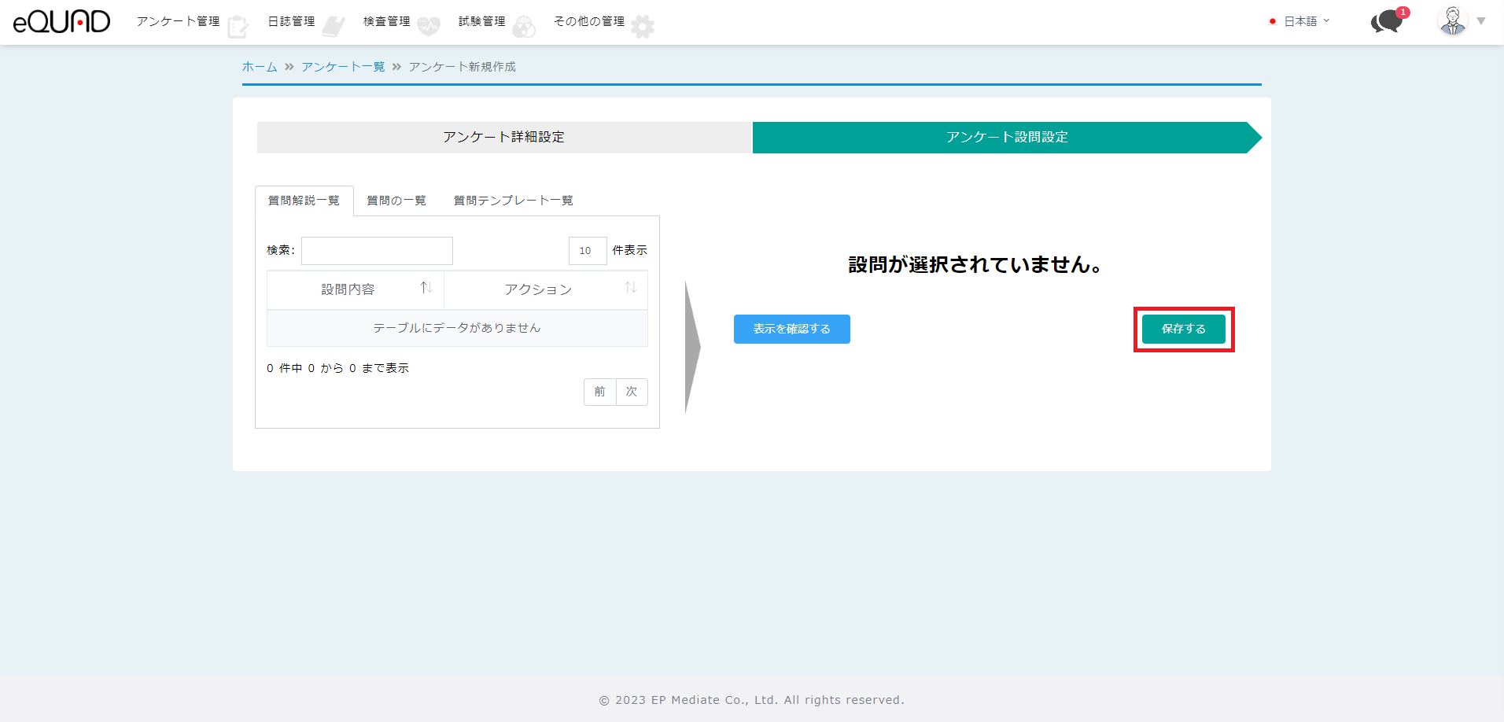Switch to 質問の一覧 tab
This screenshot has height=722, width=1504.
pos(396,201)
